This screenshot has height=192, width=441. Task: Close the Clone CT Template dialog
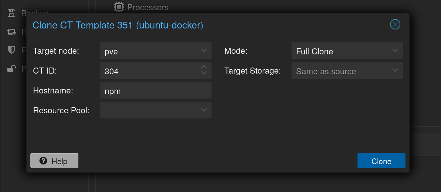395,24
